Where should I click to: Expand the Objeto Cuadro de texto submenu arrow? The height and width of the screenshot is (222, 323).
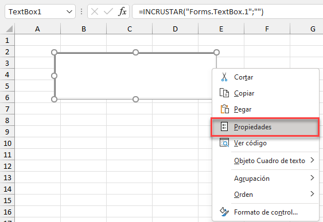pos(312,160)
